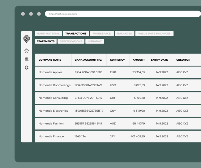Click account number 583957 5829584 549
Screen dimensions: 201x168
pos(88,124)
